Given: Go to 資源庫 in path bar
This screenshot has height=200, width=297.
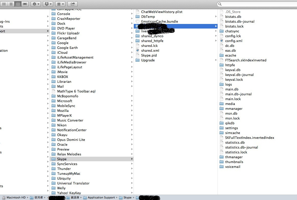Looking at the screenshot, I should (73, 197).
